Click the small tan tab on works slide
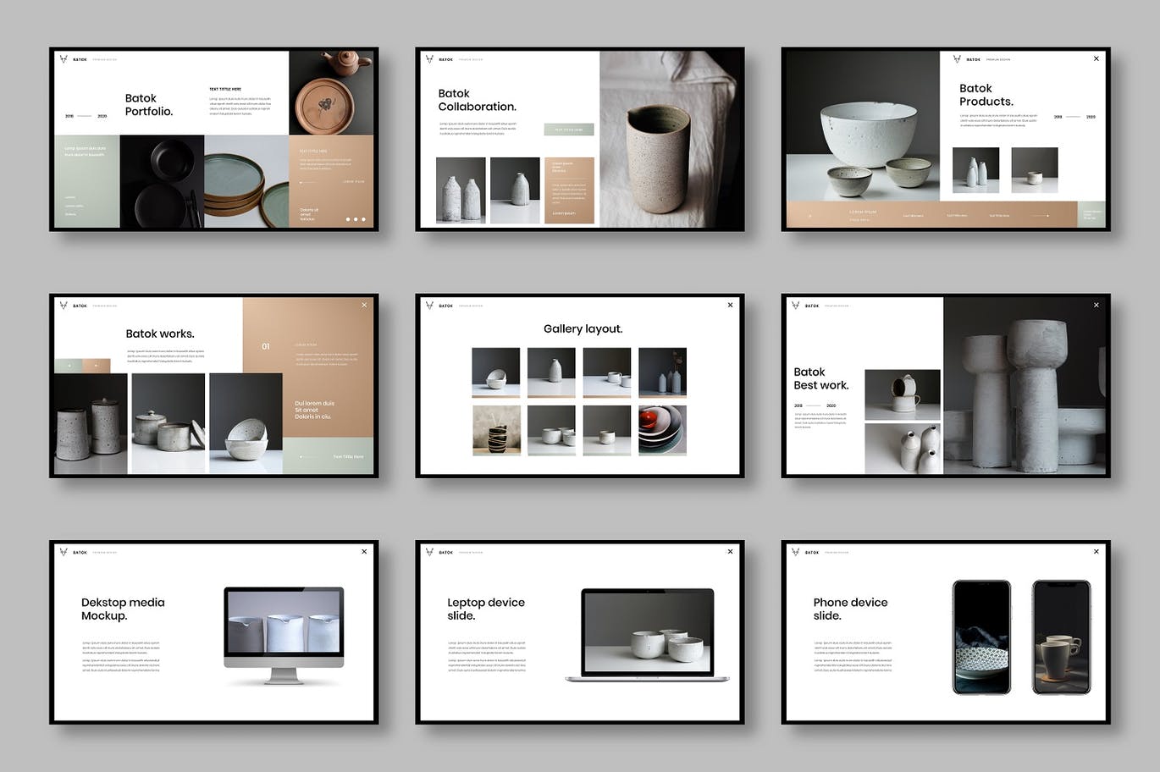 pyautogui.click(x=97, y=366)
